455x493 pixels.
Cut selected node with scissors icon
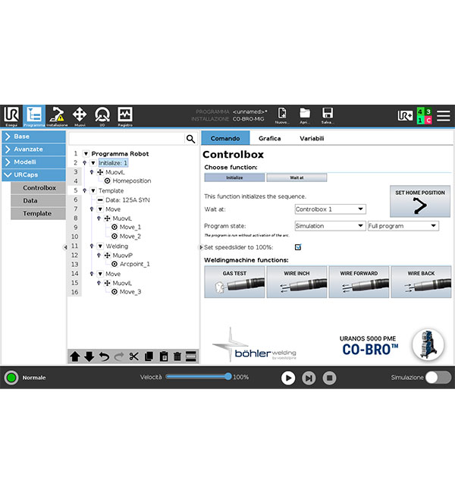click(x=134, y=356)
